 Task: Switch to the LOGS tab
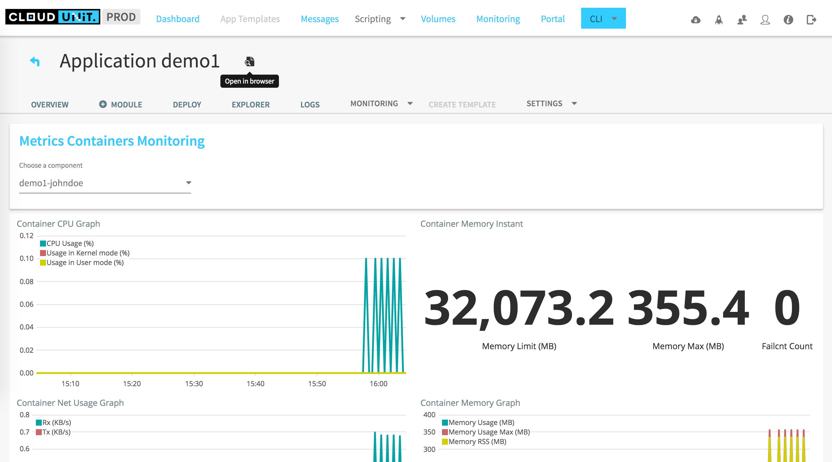click(309, 104)
